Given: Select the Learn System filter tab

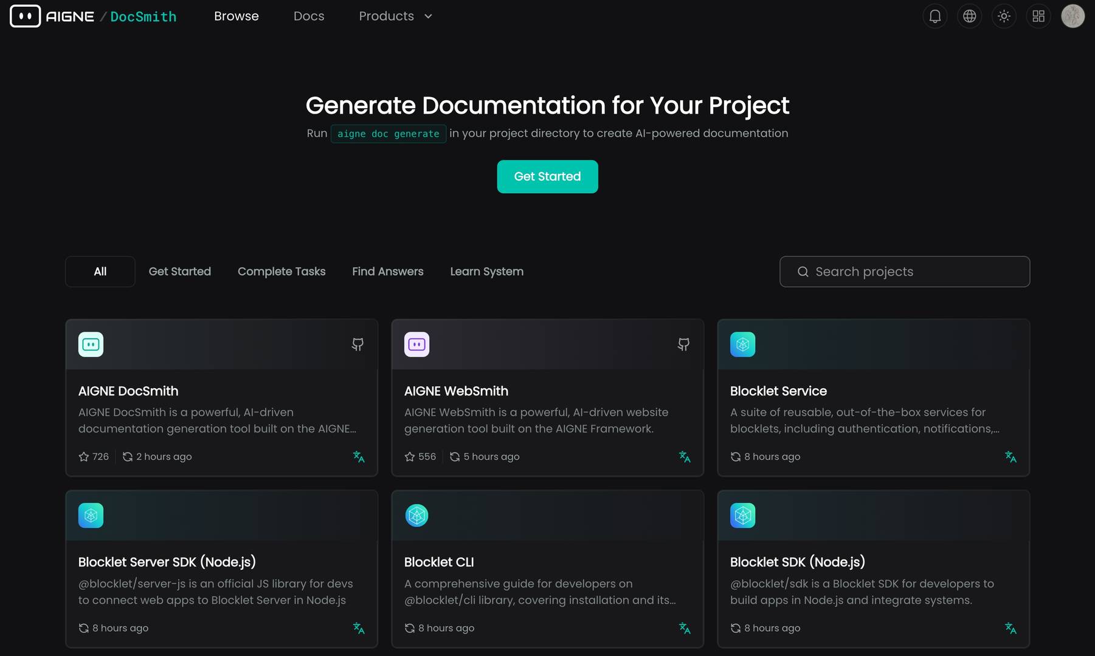Looking at the screenshot, I should pos(486,272).
